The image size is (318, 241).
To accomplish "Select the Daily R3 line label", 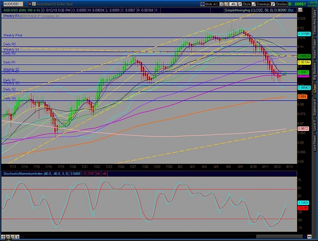I will click(9, 44).
